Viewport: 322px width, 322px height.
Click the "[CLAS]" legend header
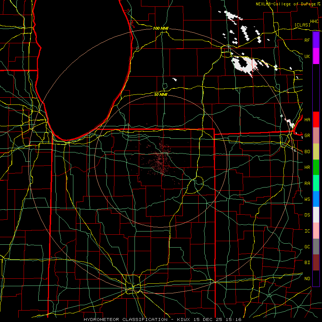tap(302, 25)
